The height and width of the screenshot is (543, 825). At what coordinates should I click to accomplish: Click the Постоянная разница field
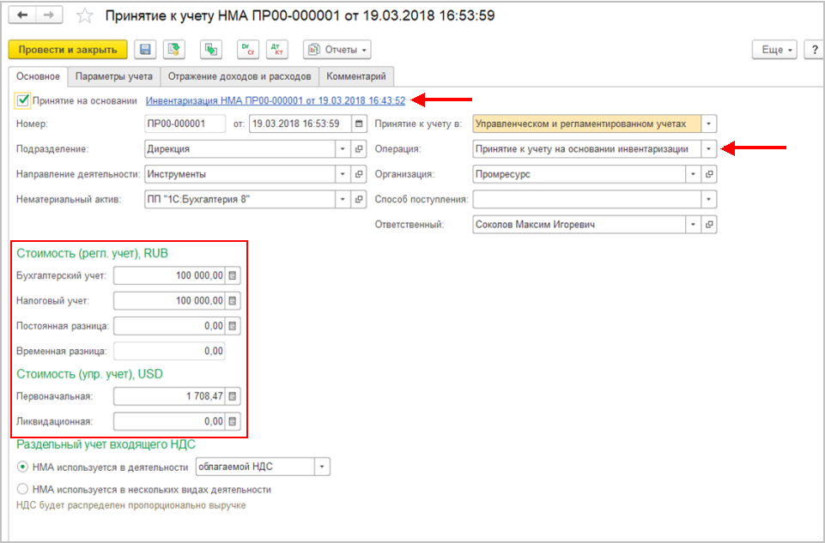point(169,326)
